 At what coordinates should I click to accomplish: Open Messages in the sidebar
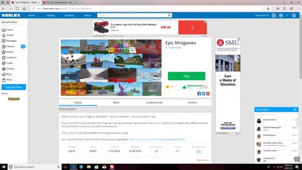click(x=9, y=41)
